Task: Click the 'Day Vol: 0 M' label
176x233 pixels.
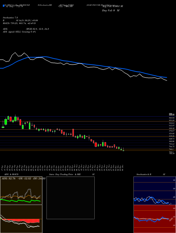Action: pos(111,11)
